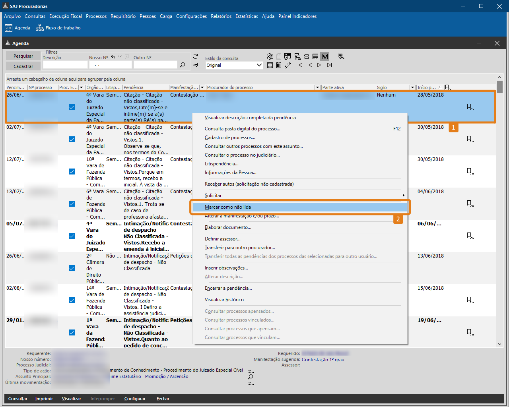509x407 pixels.
Task: Click the pencil edit style icon
Action: (x=288, y=65)
